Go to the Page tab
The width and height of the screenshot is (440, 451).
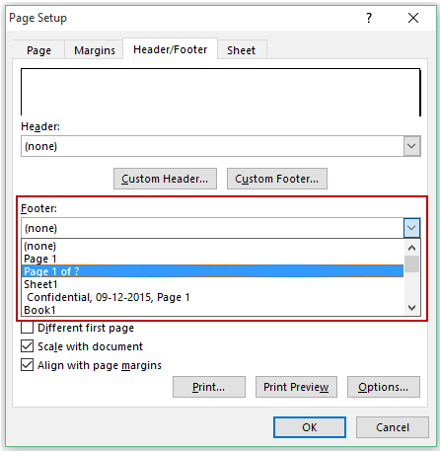pos(39,50)
